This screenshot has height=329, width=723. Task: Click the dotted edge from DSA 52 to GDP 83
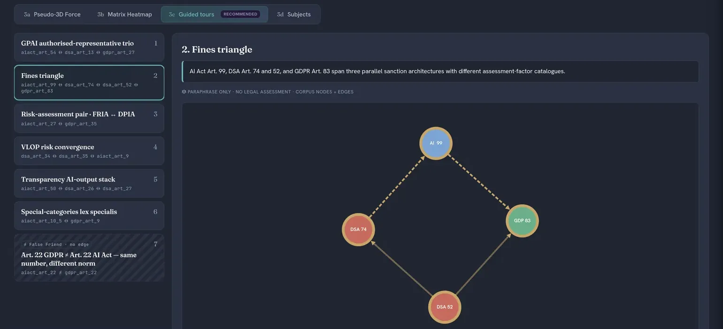click(x=483, y=264)
